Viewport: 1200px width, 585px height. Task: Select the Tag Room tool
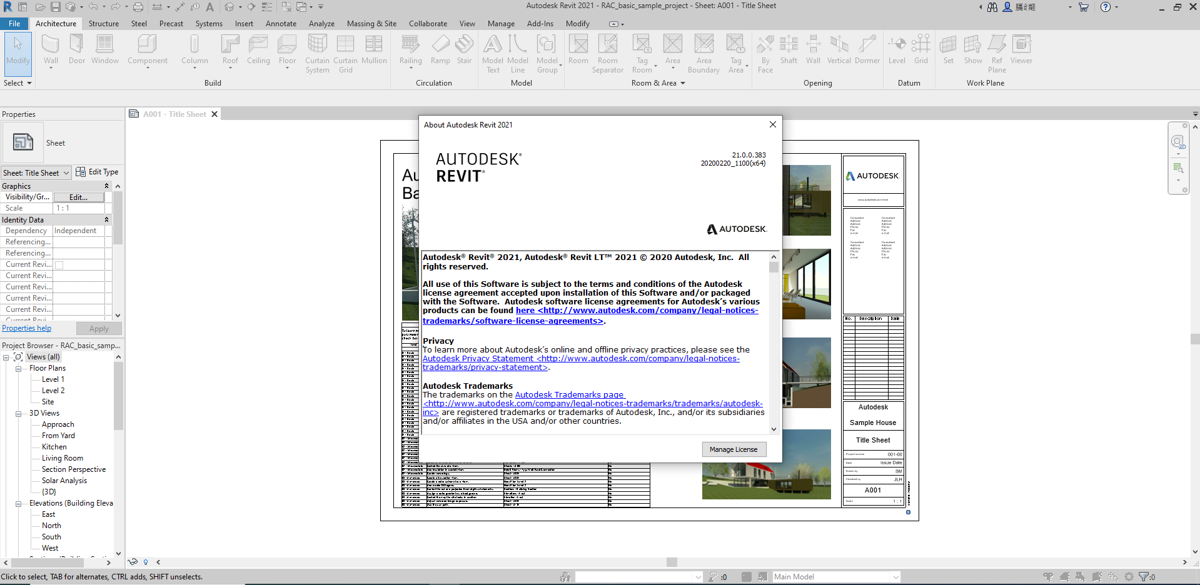coord(642,54)
